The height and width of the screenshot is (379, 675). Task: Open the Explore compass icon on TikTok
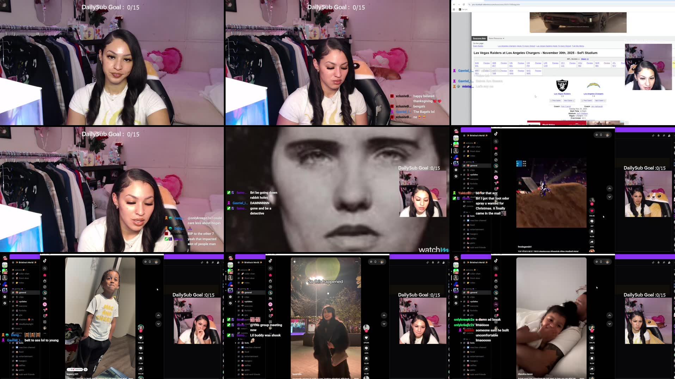point(496,159)
